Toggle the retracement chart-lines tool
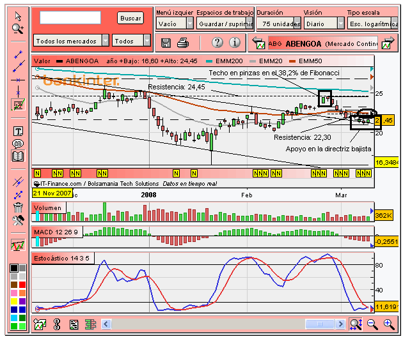Image resolution: width=403 pixels, height=339 pixels. click(x=18, y=105)
